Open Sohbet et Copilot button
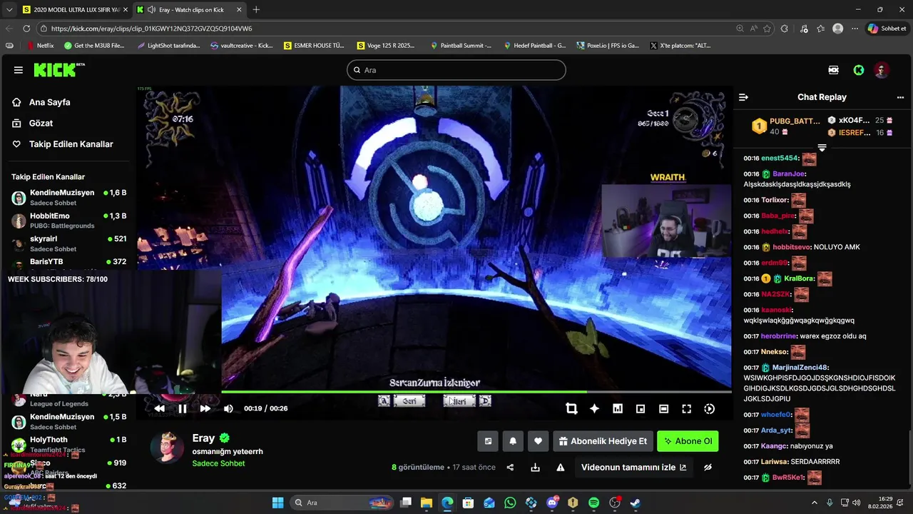Viewport: 913px width, 514px height. pyautogui.click(x=887, y=29)
